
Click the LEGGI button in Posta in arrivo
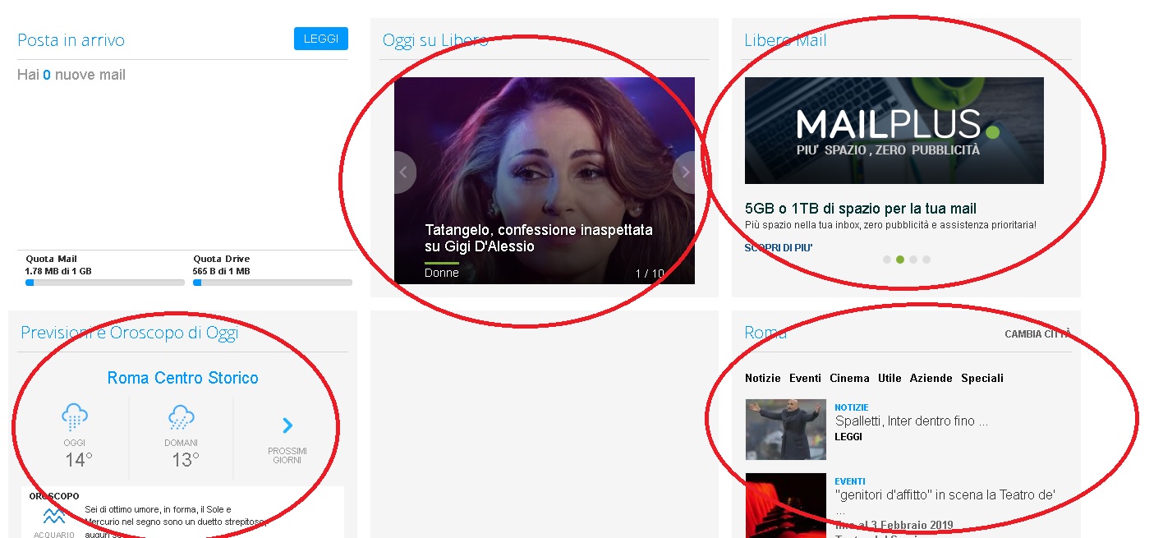pos(320,39)
